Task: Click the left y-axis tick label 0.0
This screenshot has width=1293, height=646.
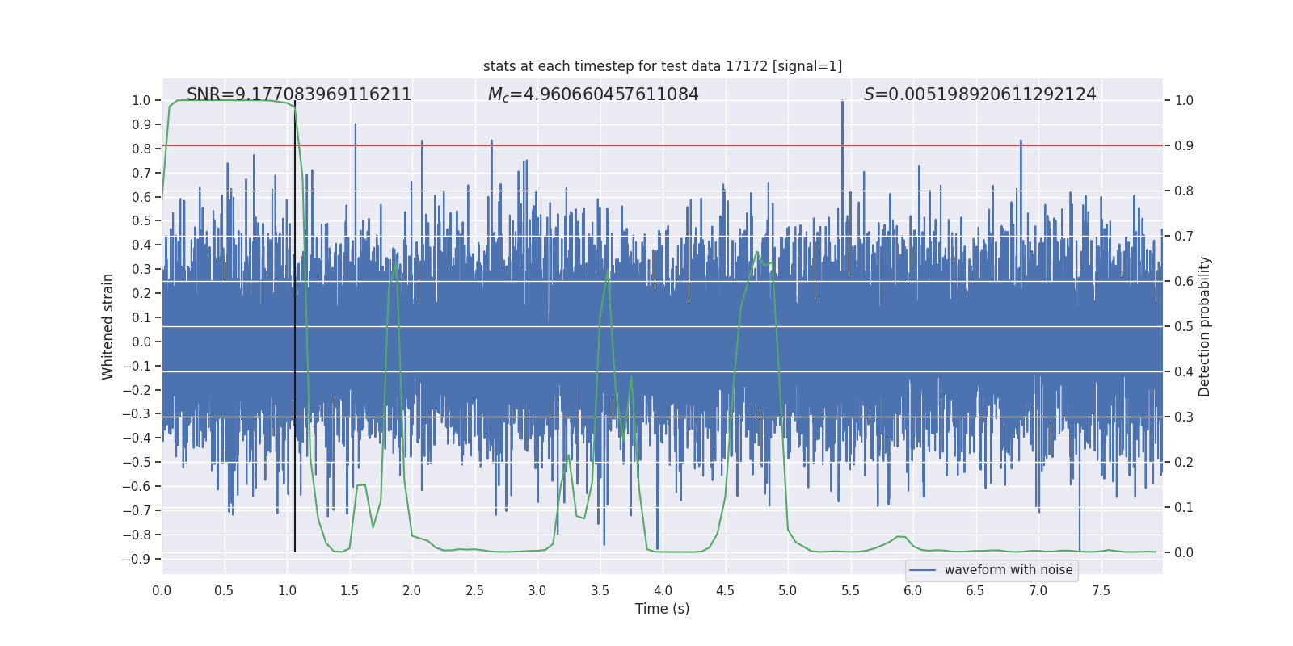Action: pos(141,342)
